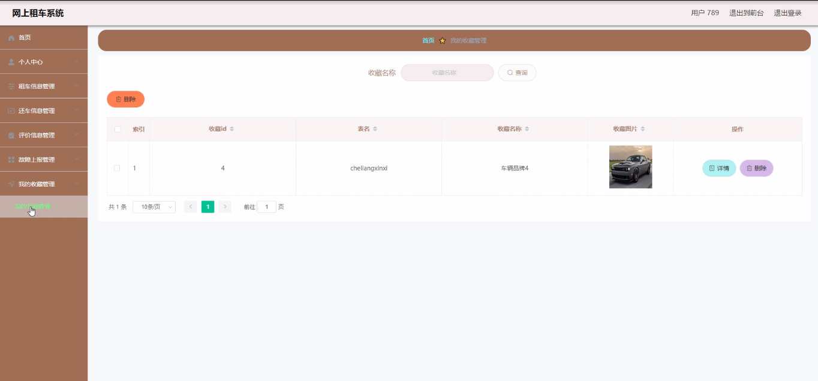Viewport: 818px width, 381px height.
Task: Click the clipboard icon beside 评价信息管理
Action: 11,136
